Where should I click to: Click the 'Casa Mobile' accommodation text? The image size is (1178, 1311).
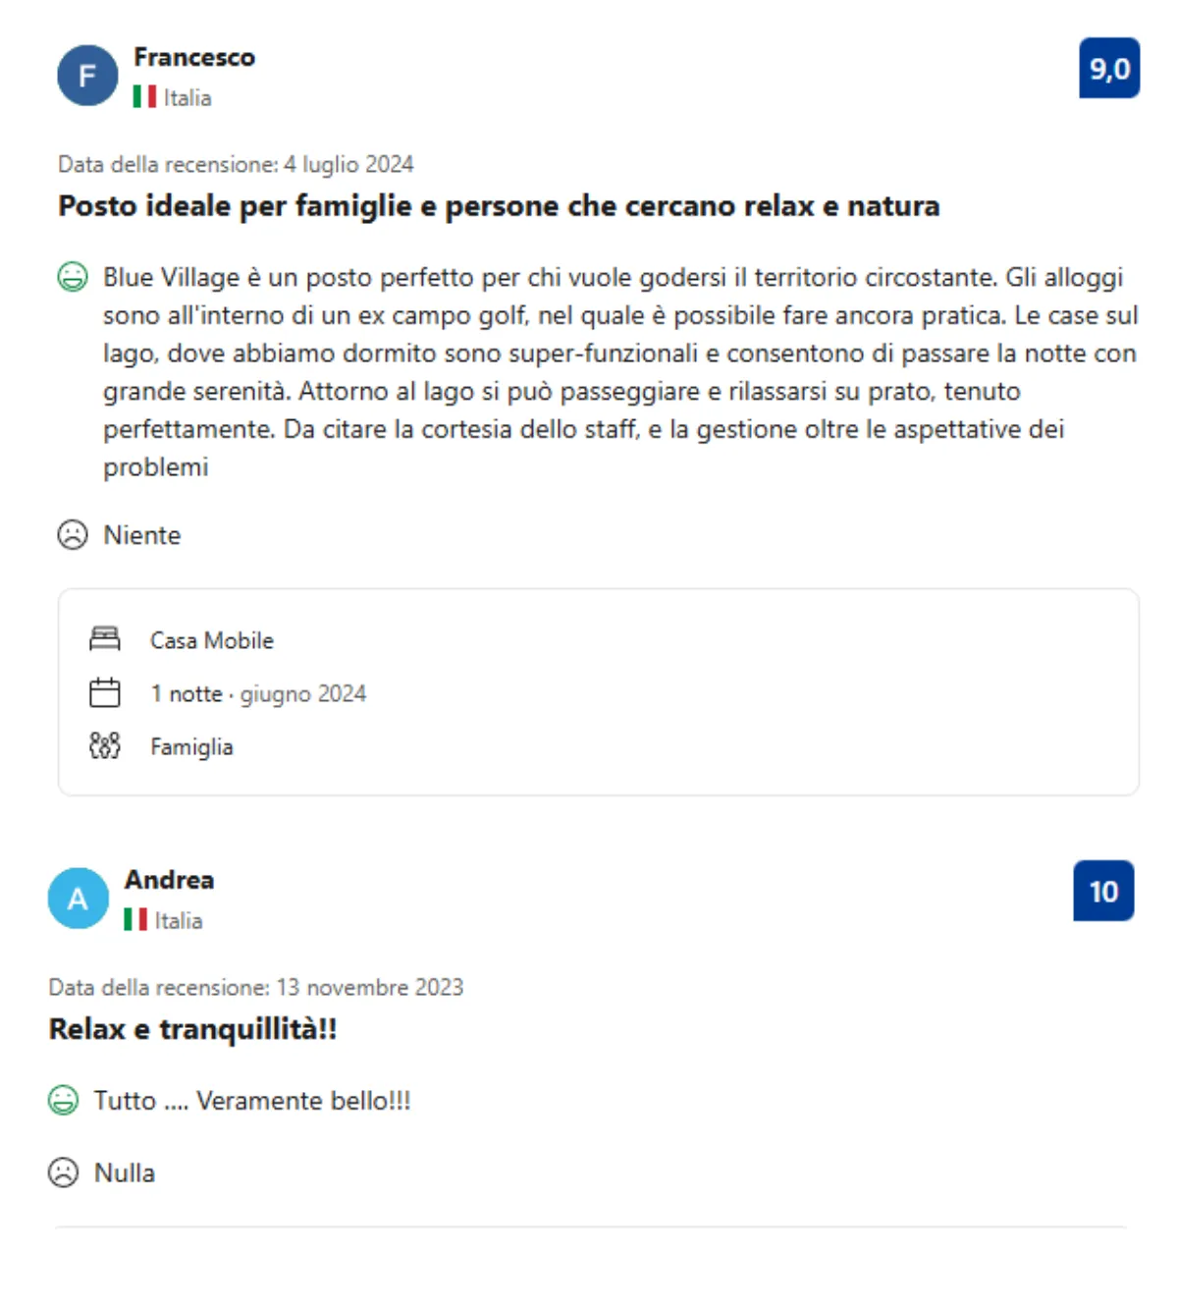(212, 640)
